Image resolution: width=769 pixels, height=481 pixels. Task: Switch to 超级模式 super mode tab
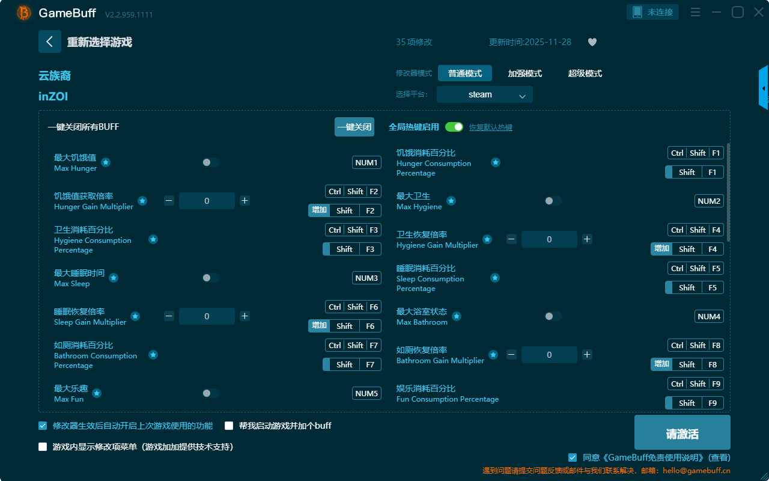tap(585, 73)
